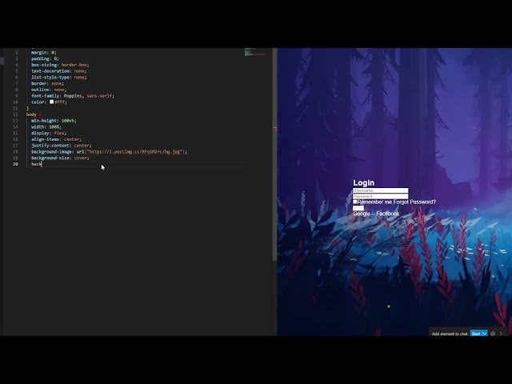
Task: Place cursor on "display: flex;" line
Action: pos(49,133)
